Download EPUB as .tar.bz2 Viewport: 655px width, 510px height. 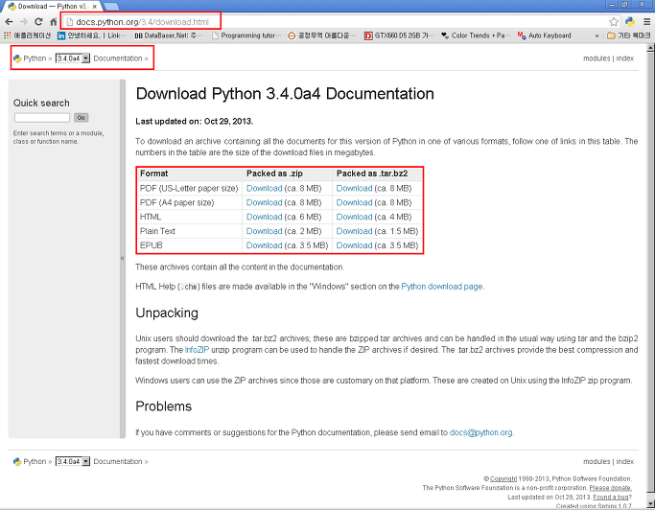click(x=354, y=245)
